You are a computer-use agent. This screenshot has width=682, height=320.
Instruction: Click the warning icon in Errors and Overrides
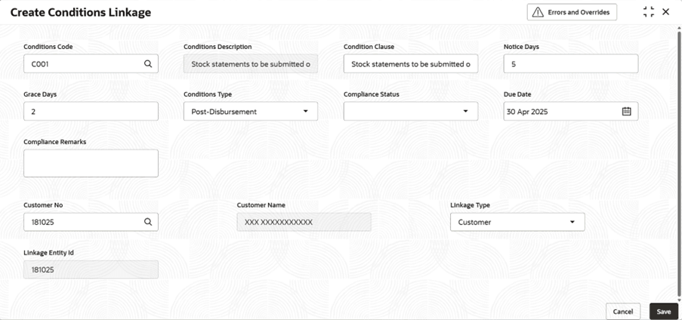click(x=538, y=12)
